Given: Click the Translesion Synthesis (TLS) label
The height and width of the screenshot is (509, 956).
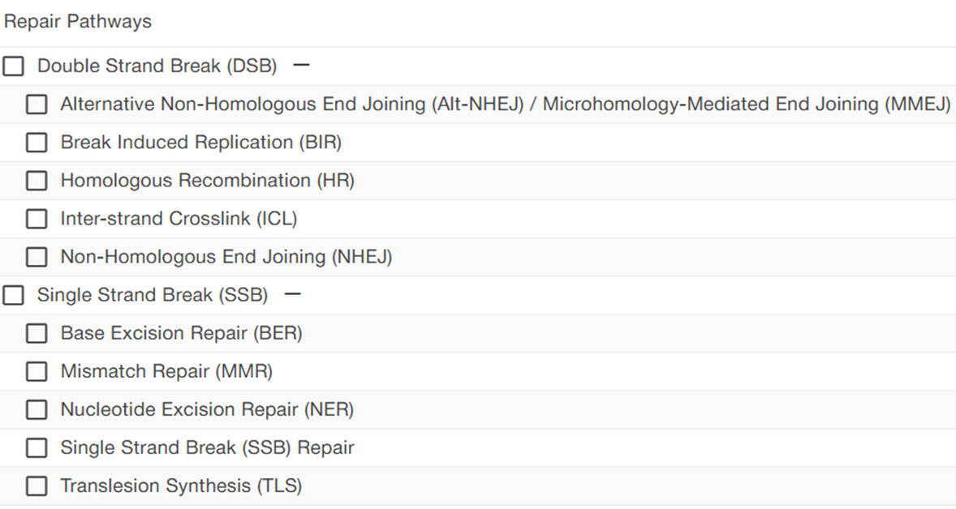Looking at the screenshot, I should (x=181, y=485).
